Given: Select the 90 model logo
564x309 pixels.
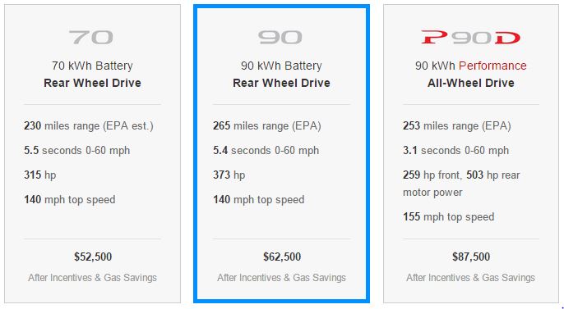Looking at the screenshot, I should (x=280, y=37).
